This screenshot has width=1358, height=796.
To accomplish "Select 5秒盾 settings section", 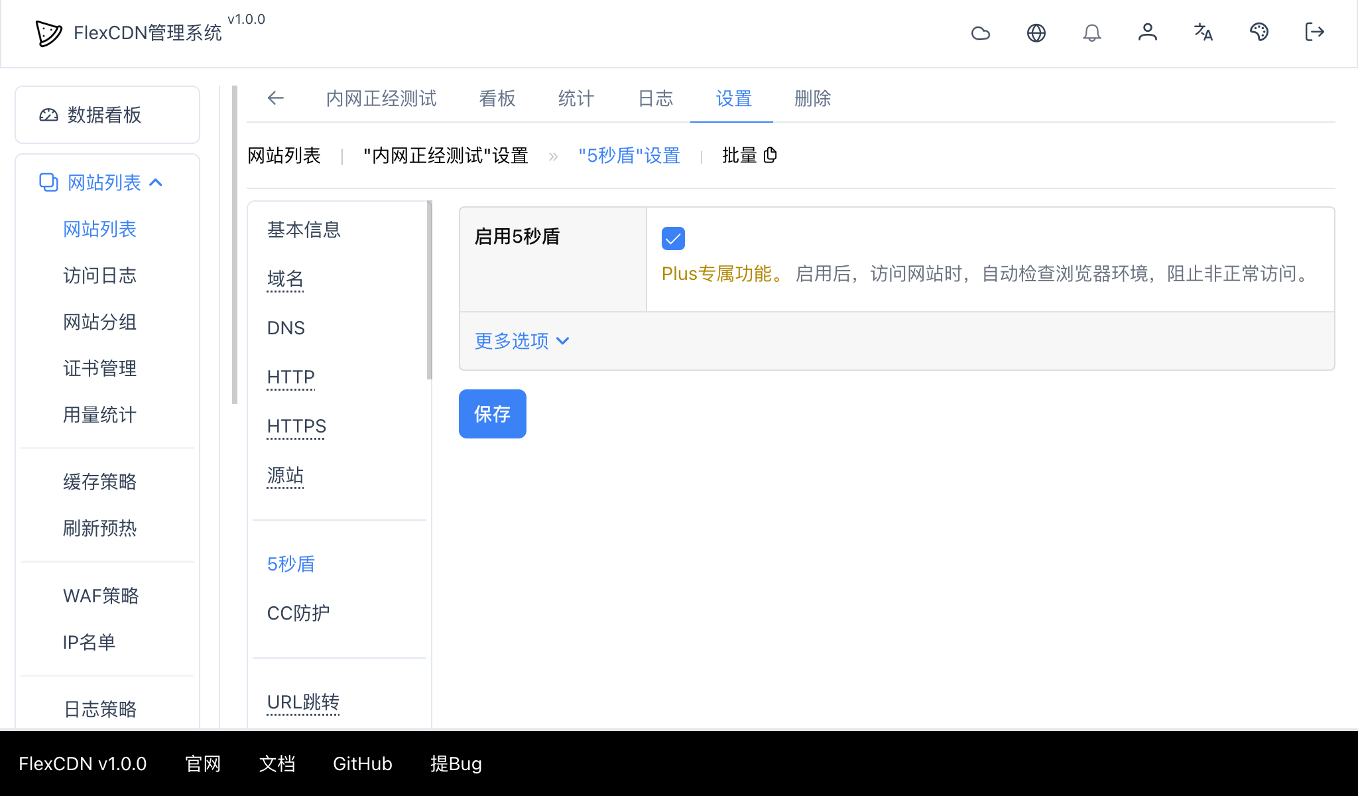I will (290, 564).
